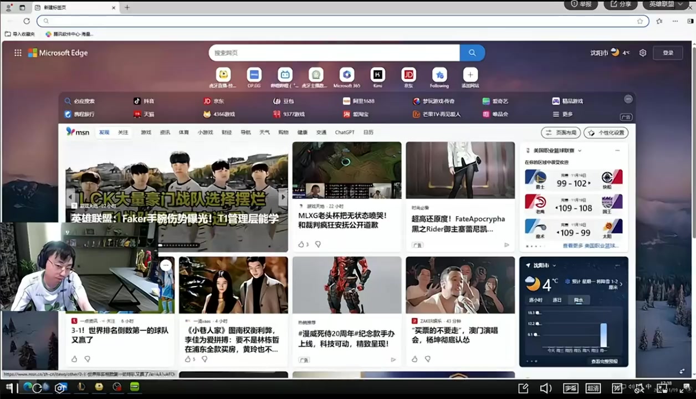The width and height of the screenshot is (696, 399).
Task: Open the 携程旅行 shortcut link
Action: point(79,114)
